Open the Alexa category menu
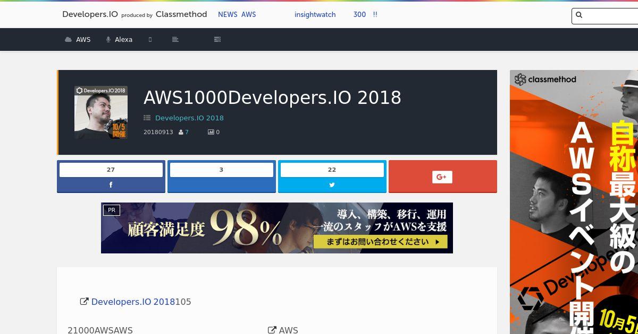The image size is (638, 334). tap(119, 40)
